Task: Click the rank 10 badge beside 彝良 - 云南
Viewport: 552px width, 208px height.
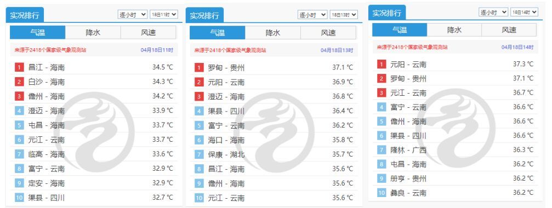Action: pos(382,193)
